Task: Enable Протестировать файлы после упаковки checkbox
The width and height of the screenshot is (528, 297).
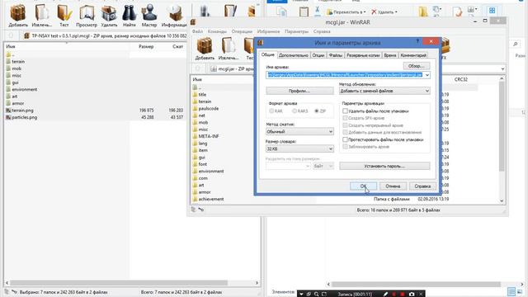Action: (345, 139)
